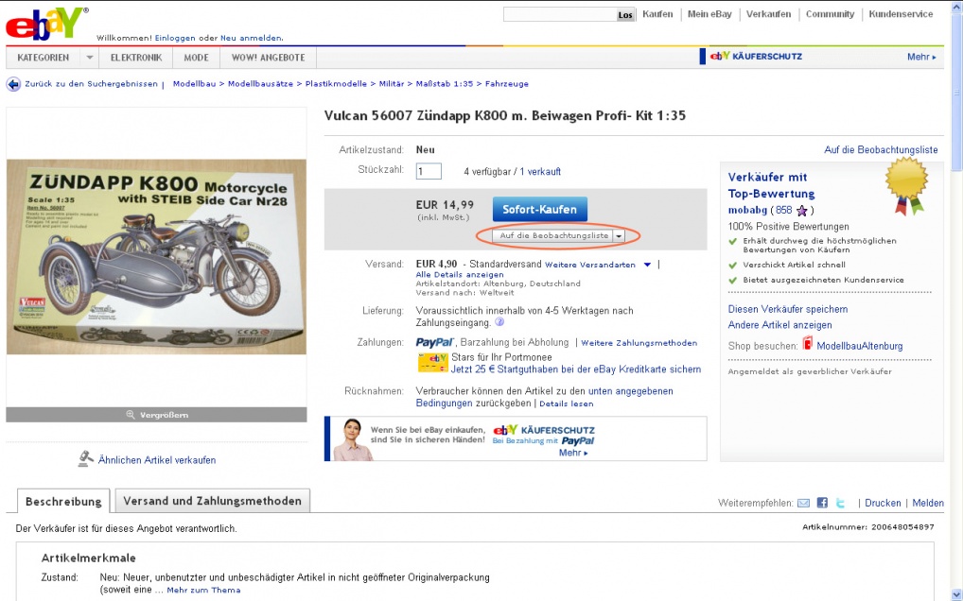Image resolution: width=963 pixels, height=601 pixels.
Task: Click the ModellbauAltenburg shop icon
Action: (x=807, y=345)
